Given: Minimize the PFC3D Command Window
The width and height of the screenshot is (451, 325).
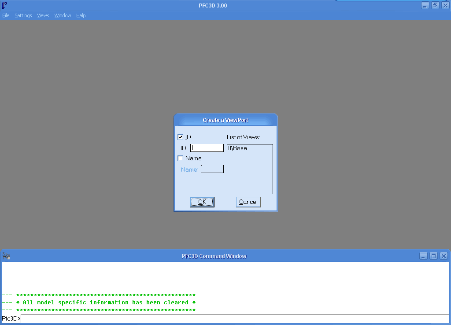Looking at the screenshot, I should pos(423,256).
